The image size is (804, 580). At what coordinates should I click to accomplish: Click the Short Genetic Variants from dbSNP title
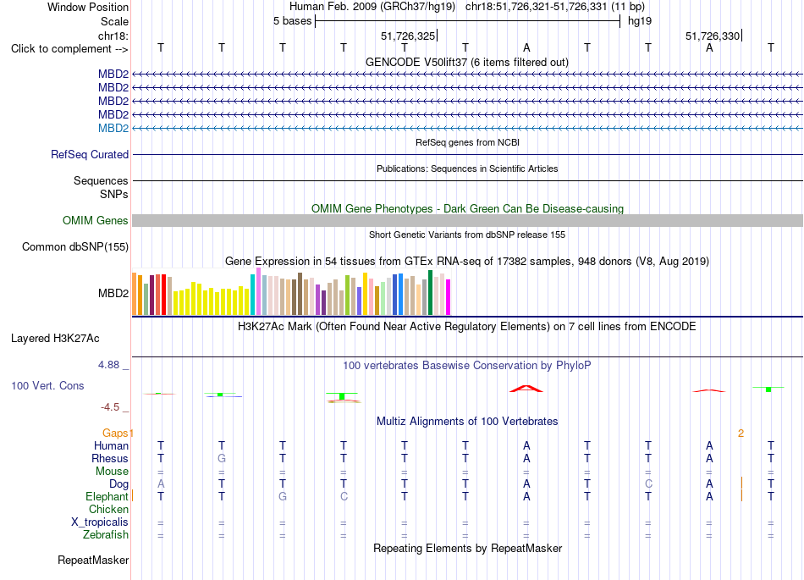click(467, 235)
